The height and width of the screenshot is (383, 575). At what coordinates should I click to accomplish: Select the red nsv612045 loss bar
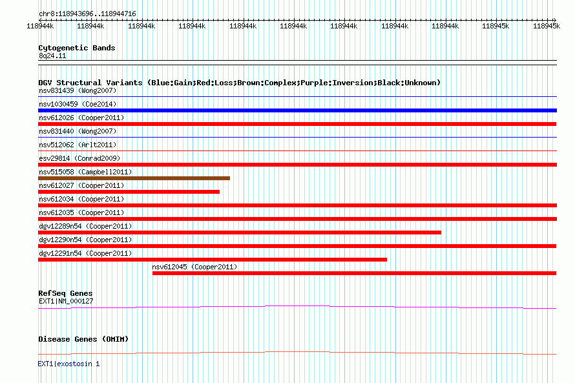354,273
